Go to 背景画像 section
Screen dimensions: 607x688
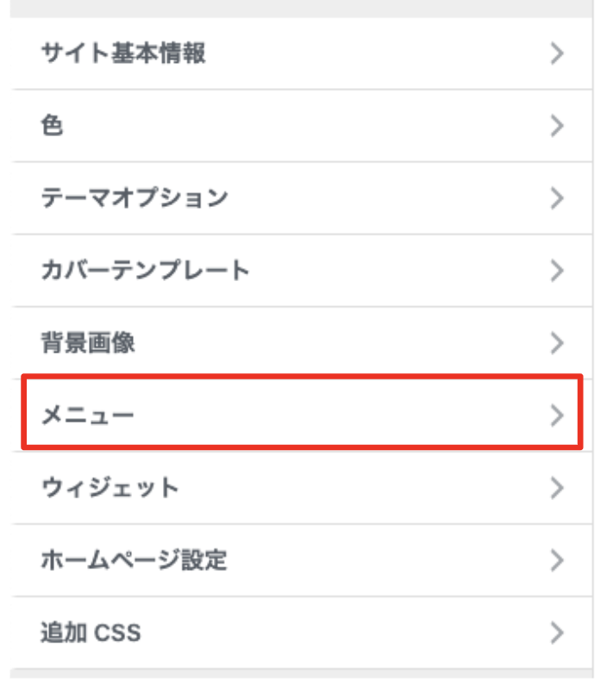[x=88, y=343]
